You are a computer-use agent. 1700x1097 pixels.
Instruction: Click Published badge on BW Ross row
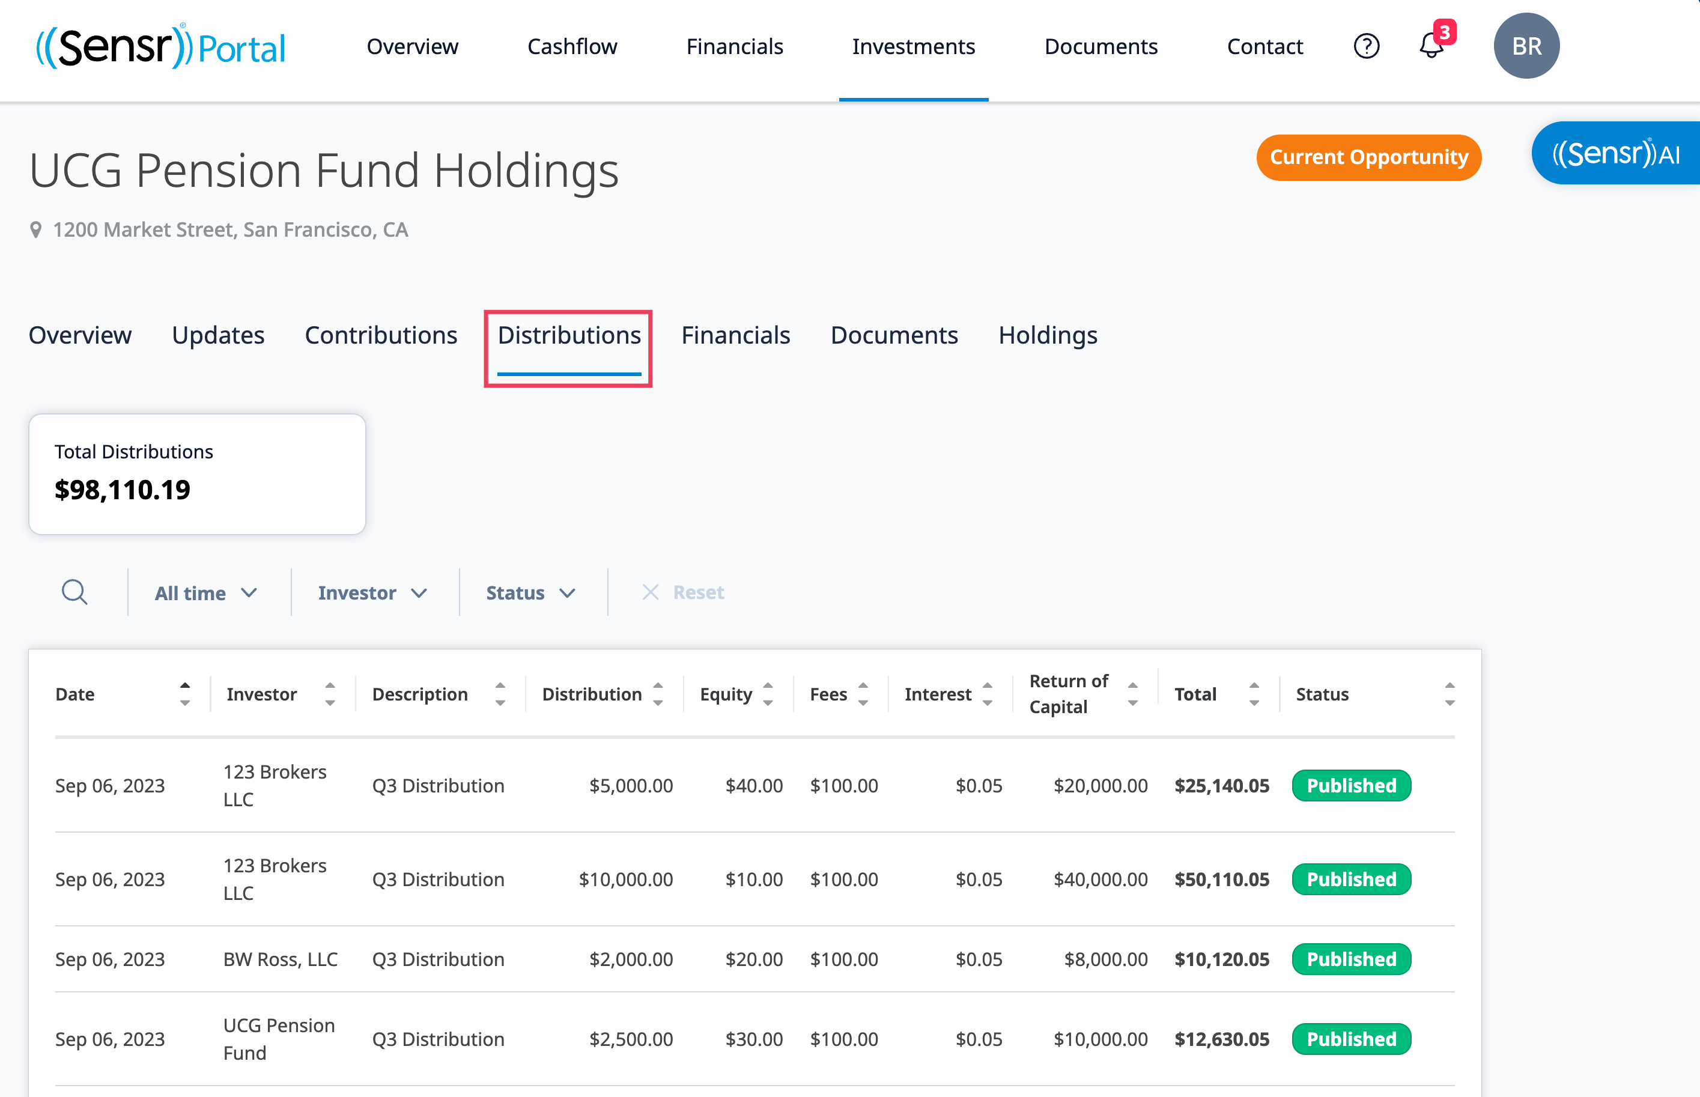[x=1351, y=959]
